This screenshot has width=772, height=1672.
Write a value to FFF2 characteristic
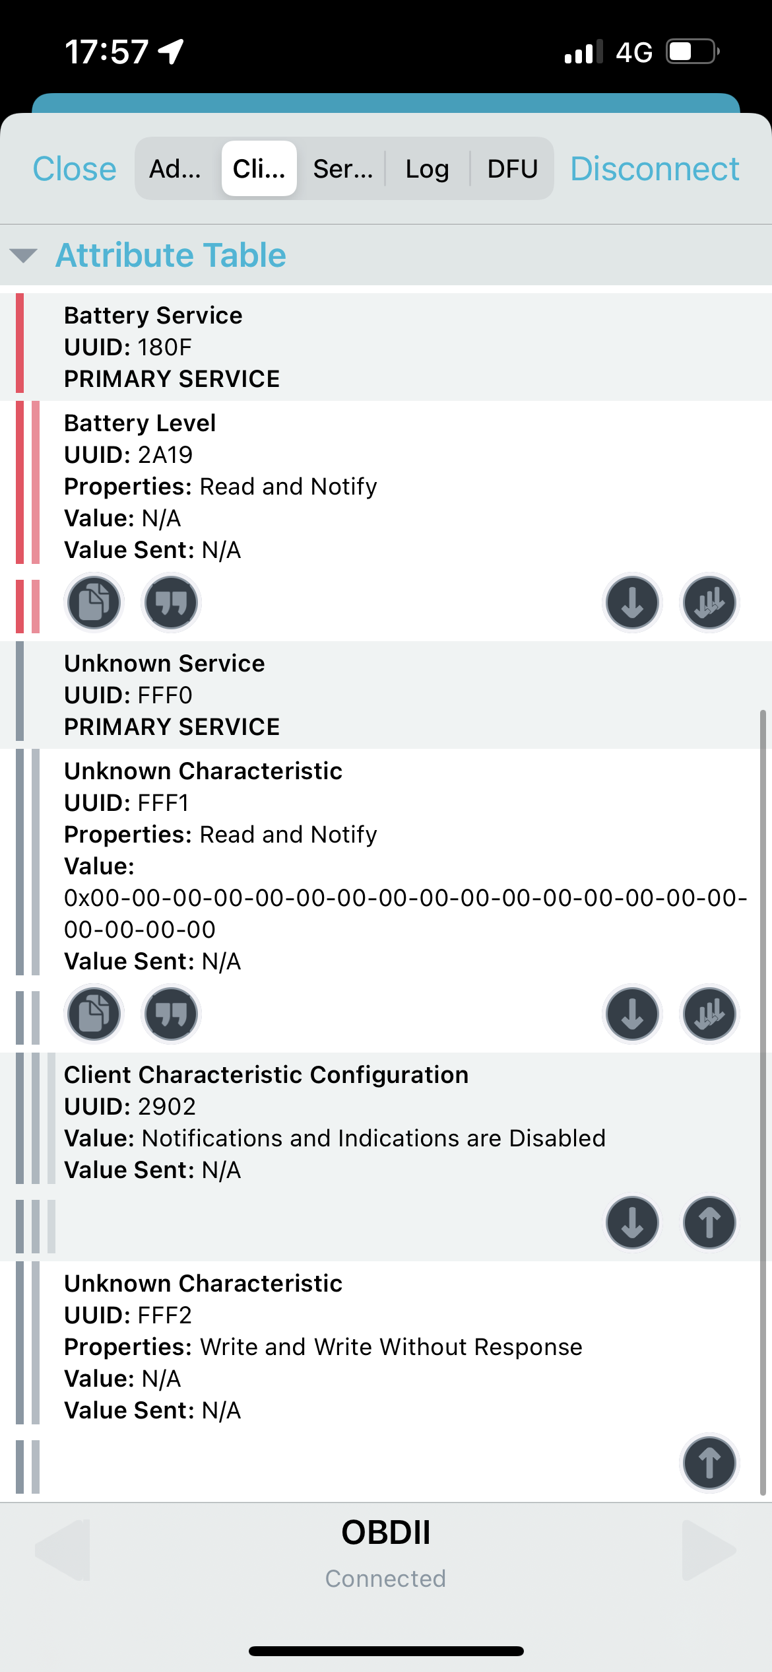(x=709, y=1463)
